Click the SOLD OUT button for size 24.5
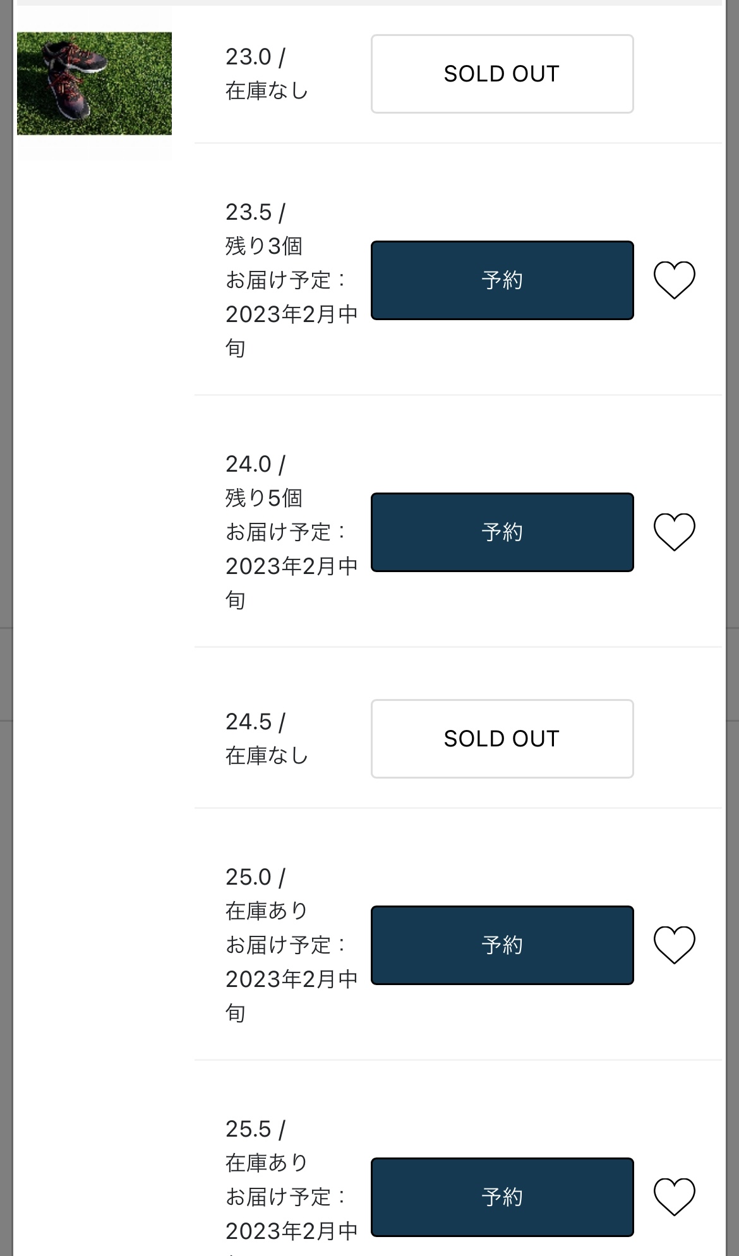 (x=502, y=739)
